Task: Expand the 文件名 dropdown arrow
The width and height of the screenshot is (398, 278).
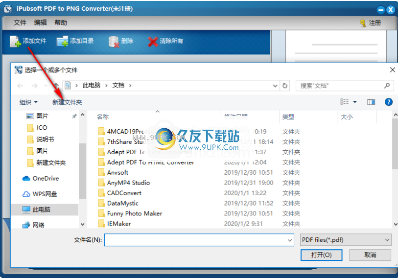Action: 290,240
